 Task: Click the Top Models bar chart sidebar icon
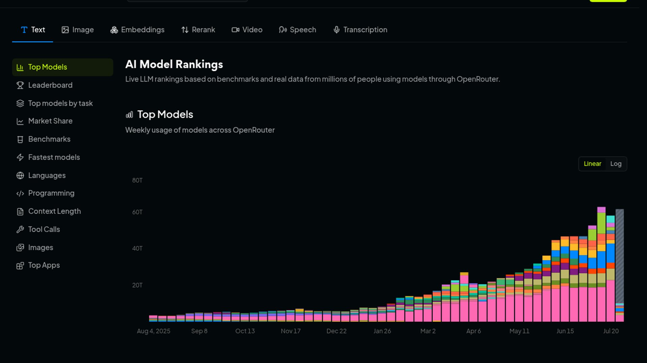[x=20, y=67]
